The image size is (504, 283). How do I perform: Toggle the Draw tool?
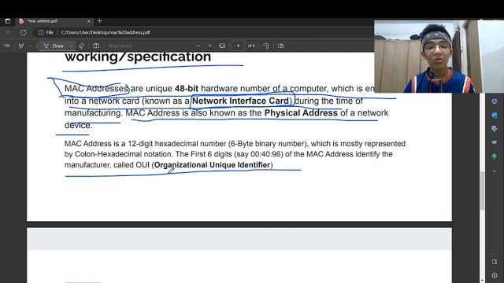coord(54,46)
